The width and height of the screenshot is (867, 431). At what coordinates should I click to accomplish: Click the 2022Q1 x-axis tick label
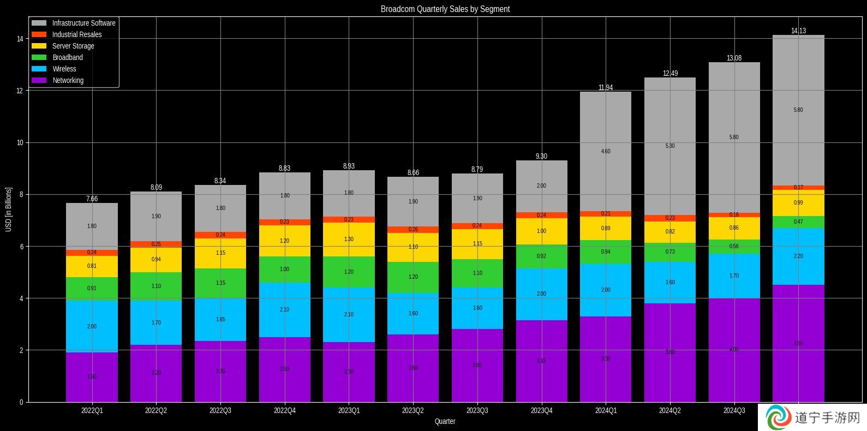(92, 410)
